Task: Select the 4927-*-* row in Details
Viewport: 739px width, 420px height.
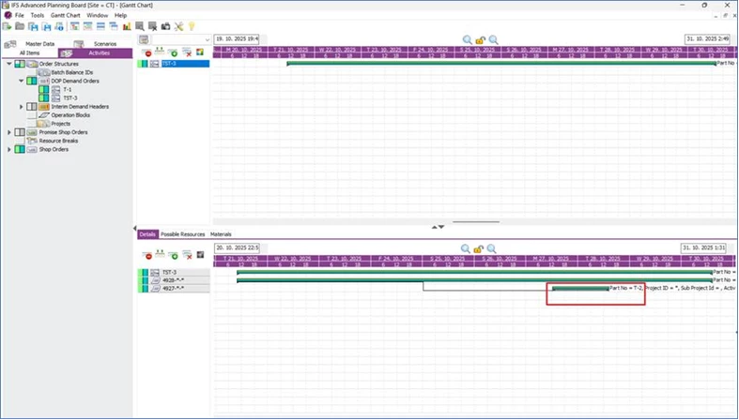Action: tap(174, 289)
